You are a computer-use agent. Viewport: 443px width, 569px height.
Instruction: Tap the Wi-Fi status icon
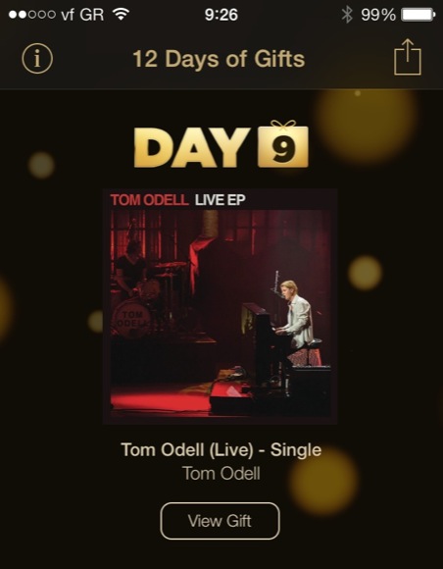pyautogui.click(x=121, y=14)
